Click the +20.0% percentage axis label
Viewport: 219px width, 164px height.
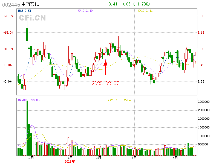click(8, 16)
